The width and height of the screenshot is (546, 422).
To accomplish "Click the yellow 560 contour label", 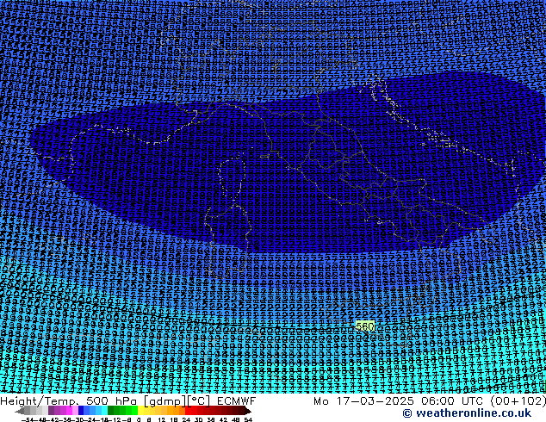I will pyautogui.click(x=365, y=326).
